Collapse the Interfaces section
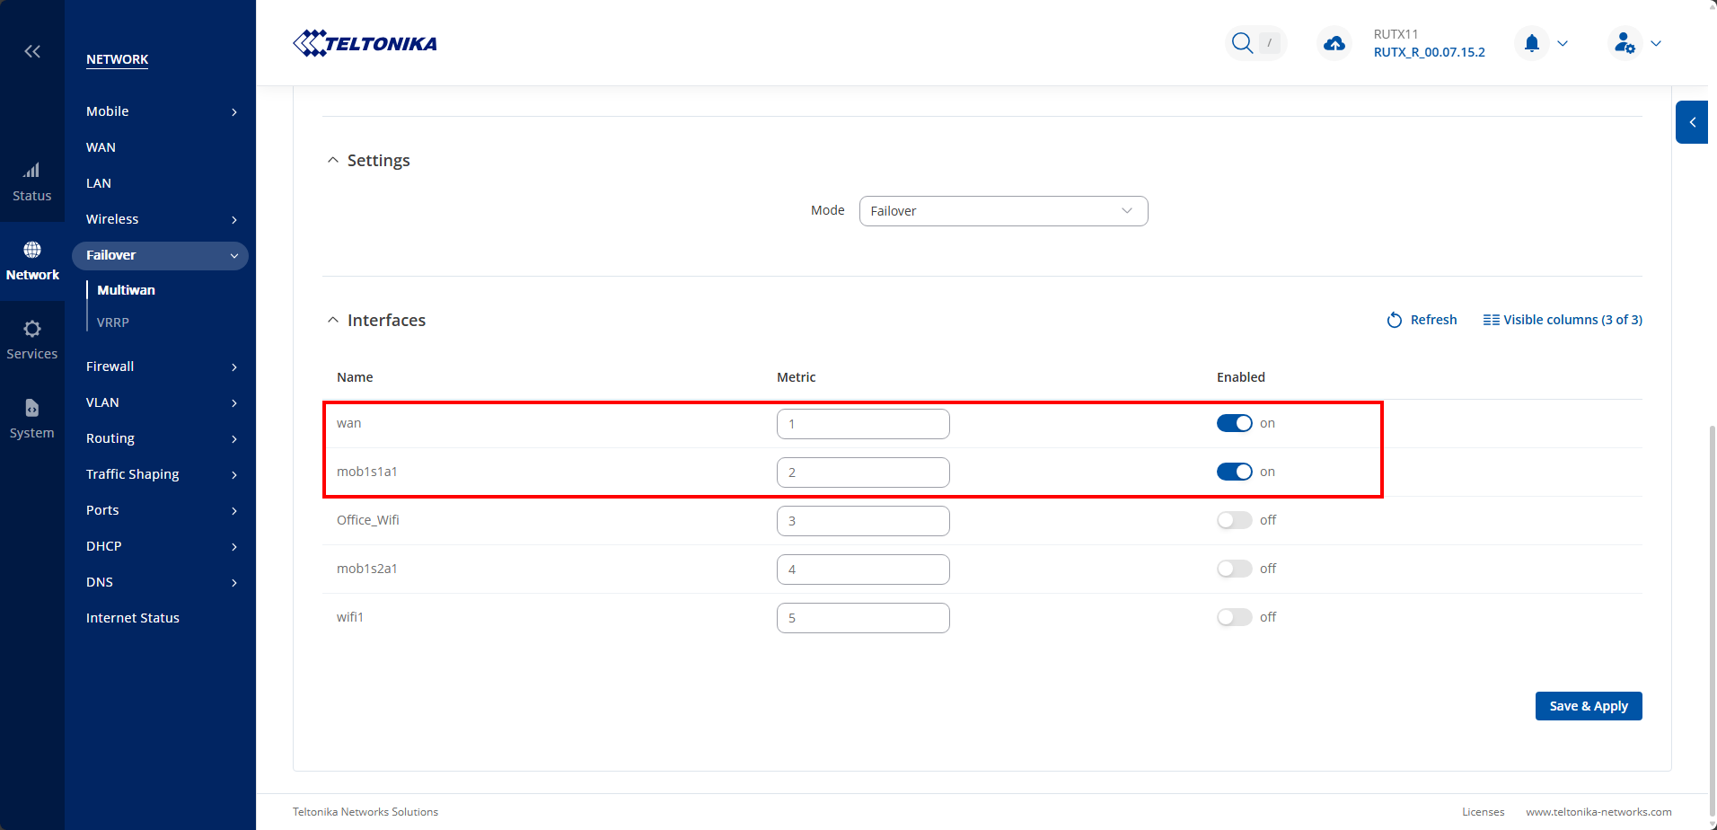The width and height of the screenshot is (1717, 830). pyautogui.click(x=333, y=321)
